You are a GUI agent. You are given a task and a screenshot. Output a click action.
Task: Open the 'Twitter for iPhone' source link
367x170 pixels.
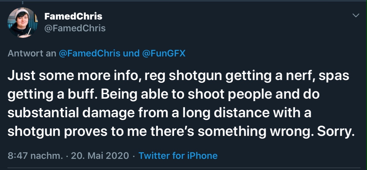coord(178,155)
